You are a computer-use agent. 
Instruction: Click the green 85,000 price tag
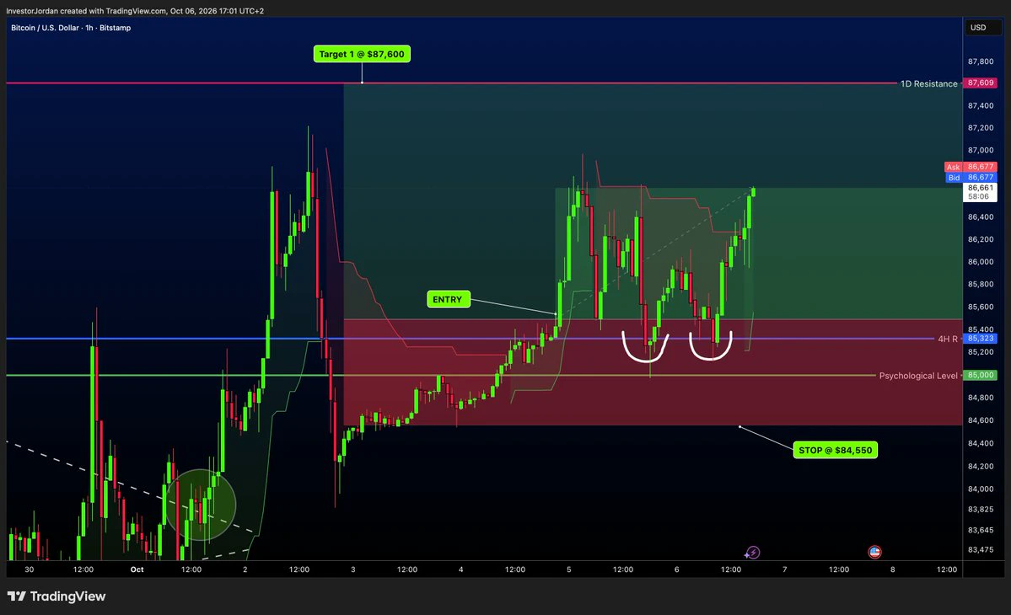(980, 375)
